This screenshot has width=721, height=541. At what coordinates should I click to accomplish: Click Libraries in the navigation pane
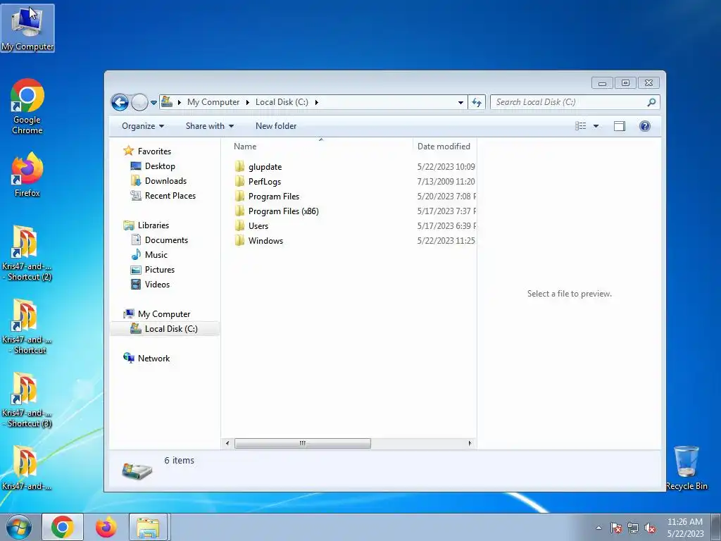click(153, 225)
